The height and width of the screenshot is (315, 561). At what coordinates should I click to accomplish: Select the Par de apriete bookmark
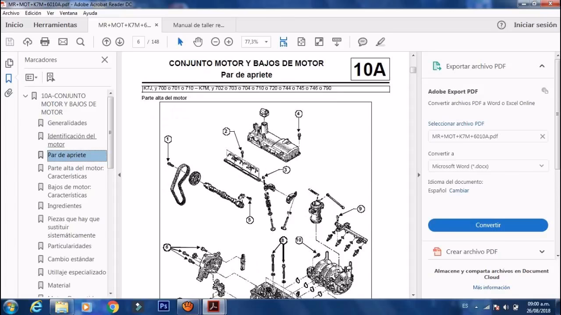pos(67,155)
